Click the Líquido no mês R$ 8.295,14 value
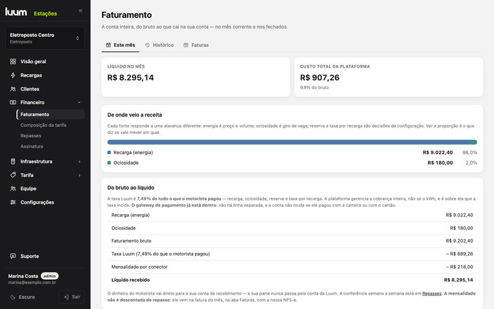 point(131,77)
